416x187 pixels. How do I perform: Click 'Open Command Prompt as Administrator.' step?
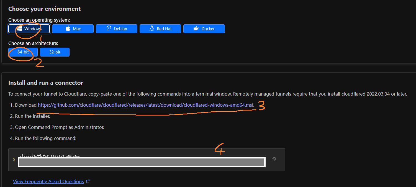click(60, 127)
